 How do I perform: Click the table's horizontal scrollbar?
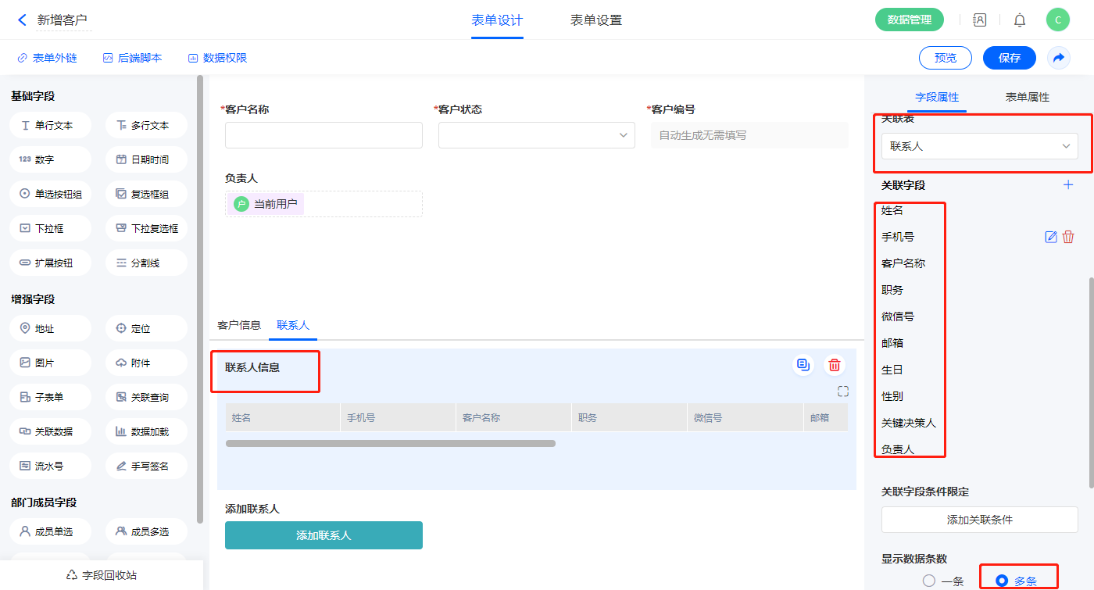tap(391, 443)
